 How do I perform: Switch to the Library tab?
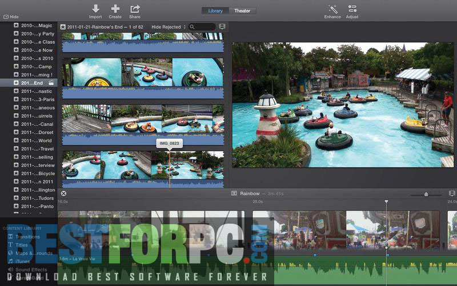pyautogui.click(x=215, y=11)
